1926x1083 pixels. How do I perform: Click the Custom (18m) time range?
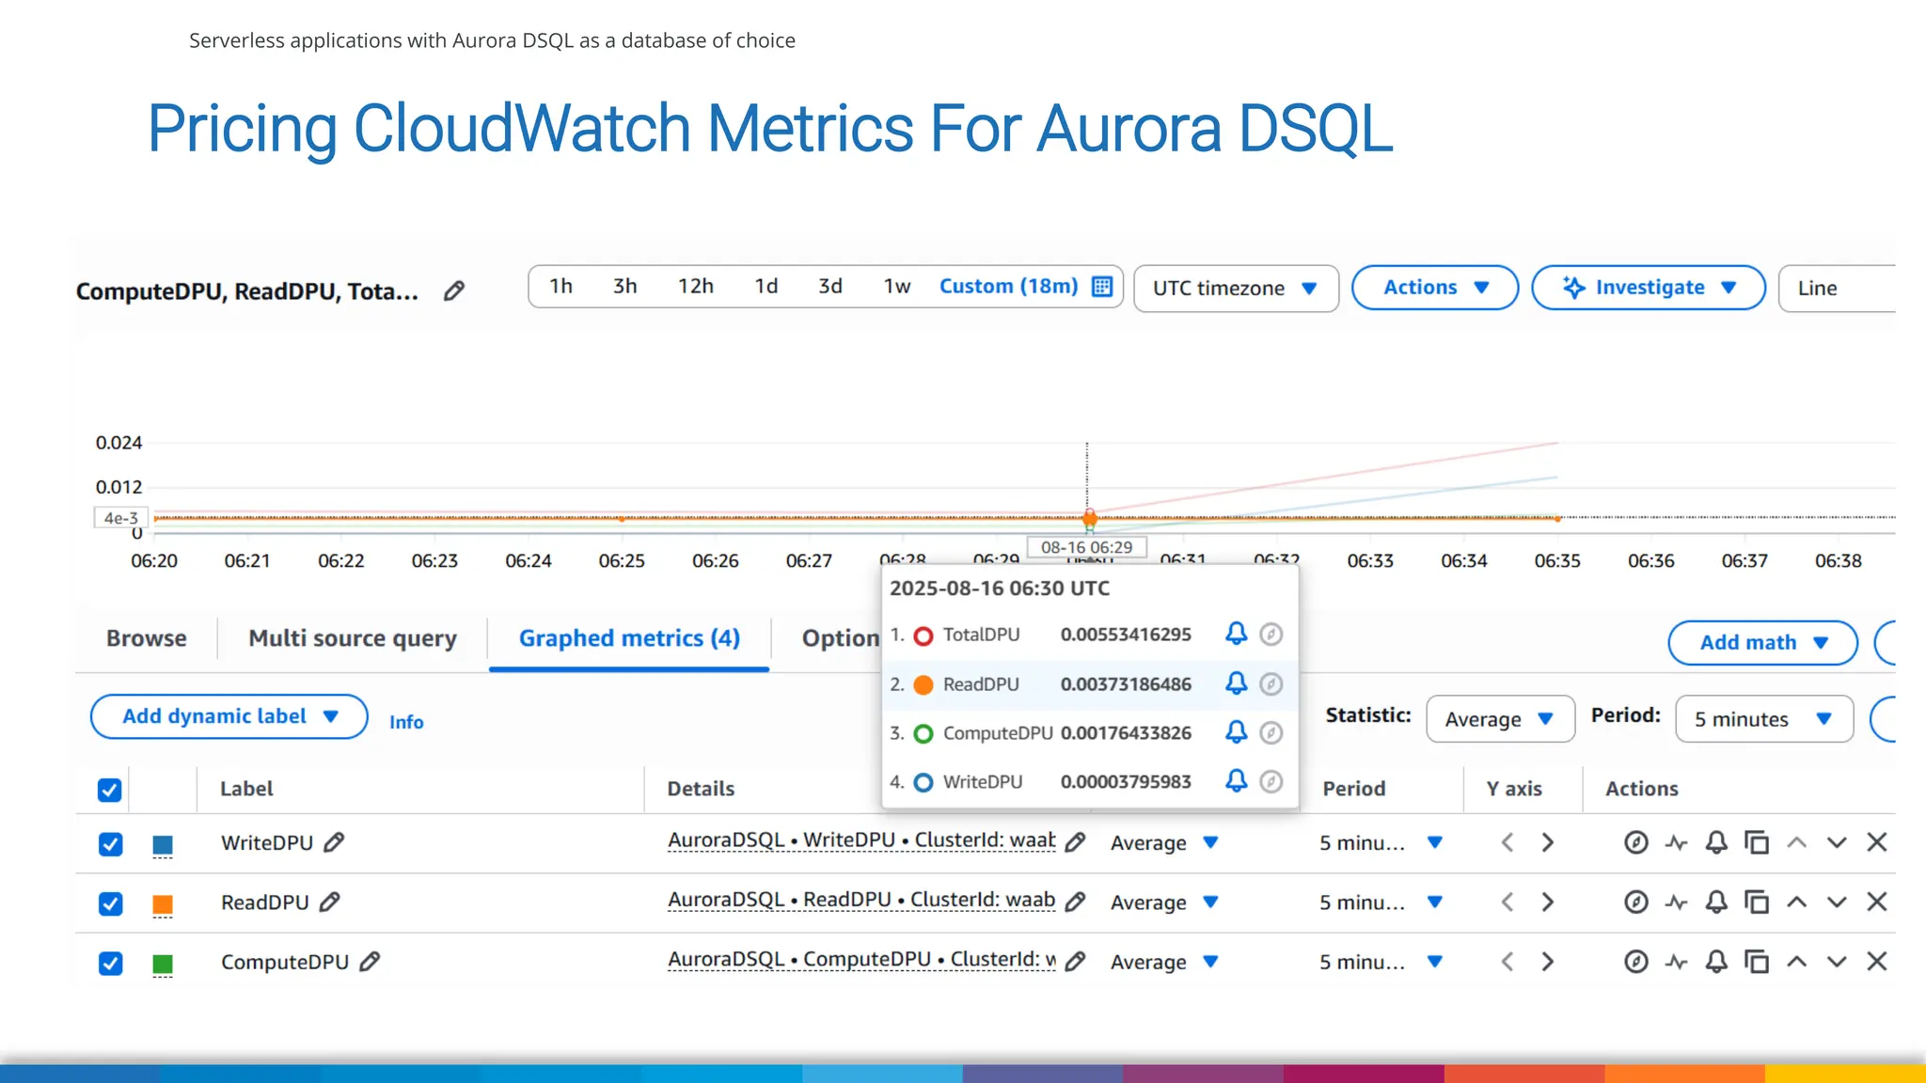coord(1008,286)
